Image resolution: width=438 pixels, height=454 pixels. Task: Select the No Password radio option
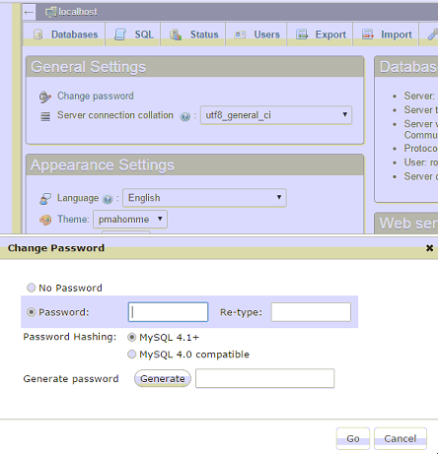point(31,288)
